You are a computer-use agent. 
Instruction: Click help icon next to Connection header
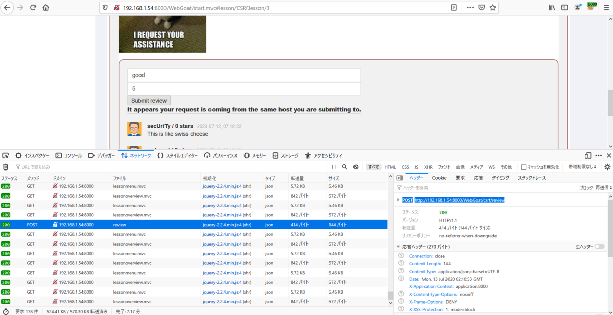(x=401, y=256)
